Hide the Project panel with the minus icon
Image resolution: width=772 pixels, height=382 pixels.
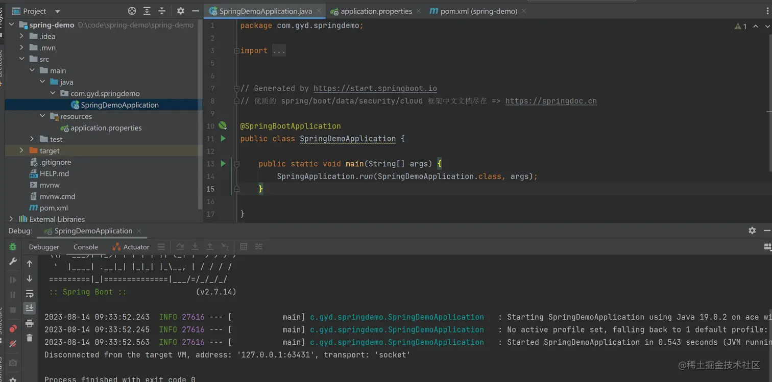(195, 11)
